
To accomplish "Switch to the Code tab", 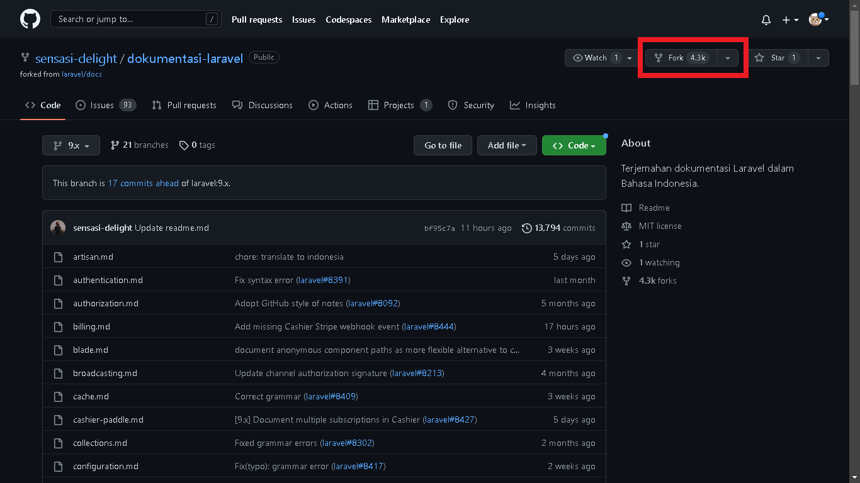I will [43, 105].
